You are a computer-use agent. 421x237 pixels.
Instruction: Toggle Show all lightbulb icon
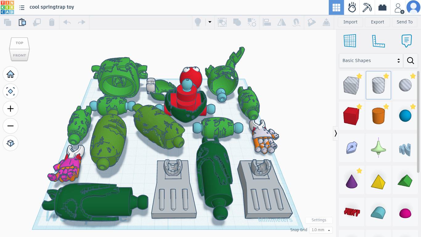tap(198, 22)
